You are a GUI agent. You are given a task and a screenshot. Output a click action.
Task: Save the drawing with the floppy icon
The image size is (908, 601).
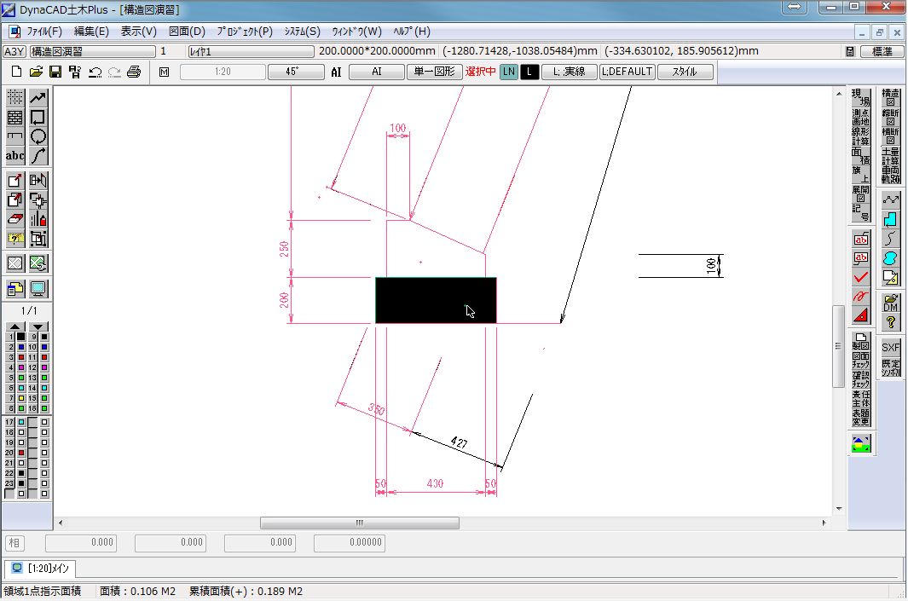(55, 72)
